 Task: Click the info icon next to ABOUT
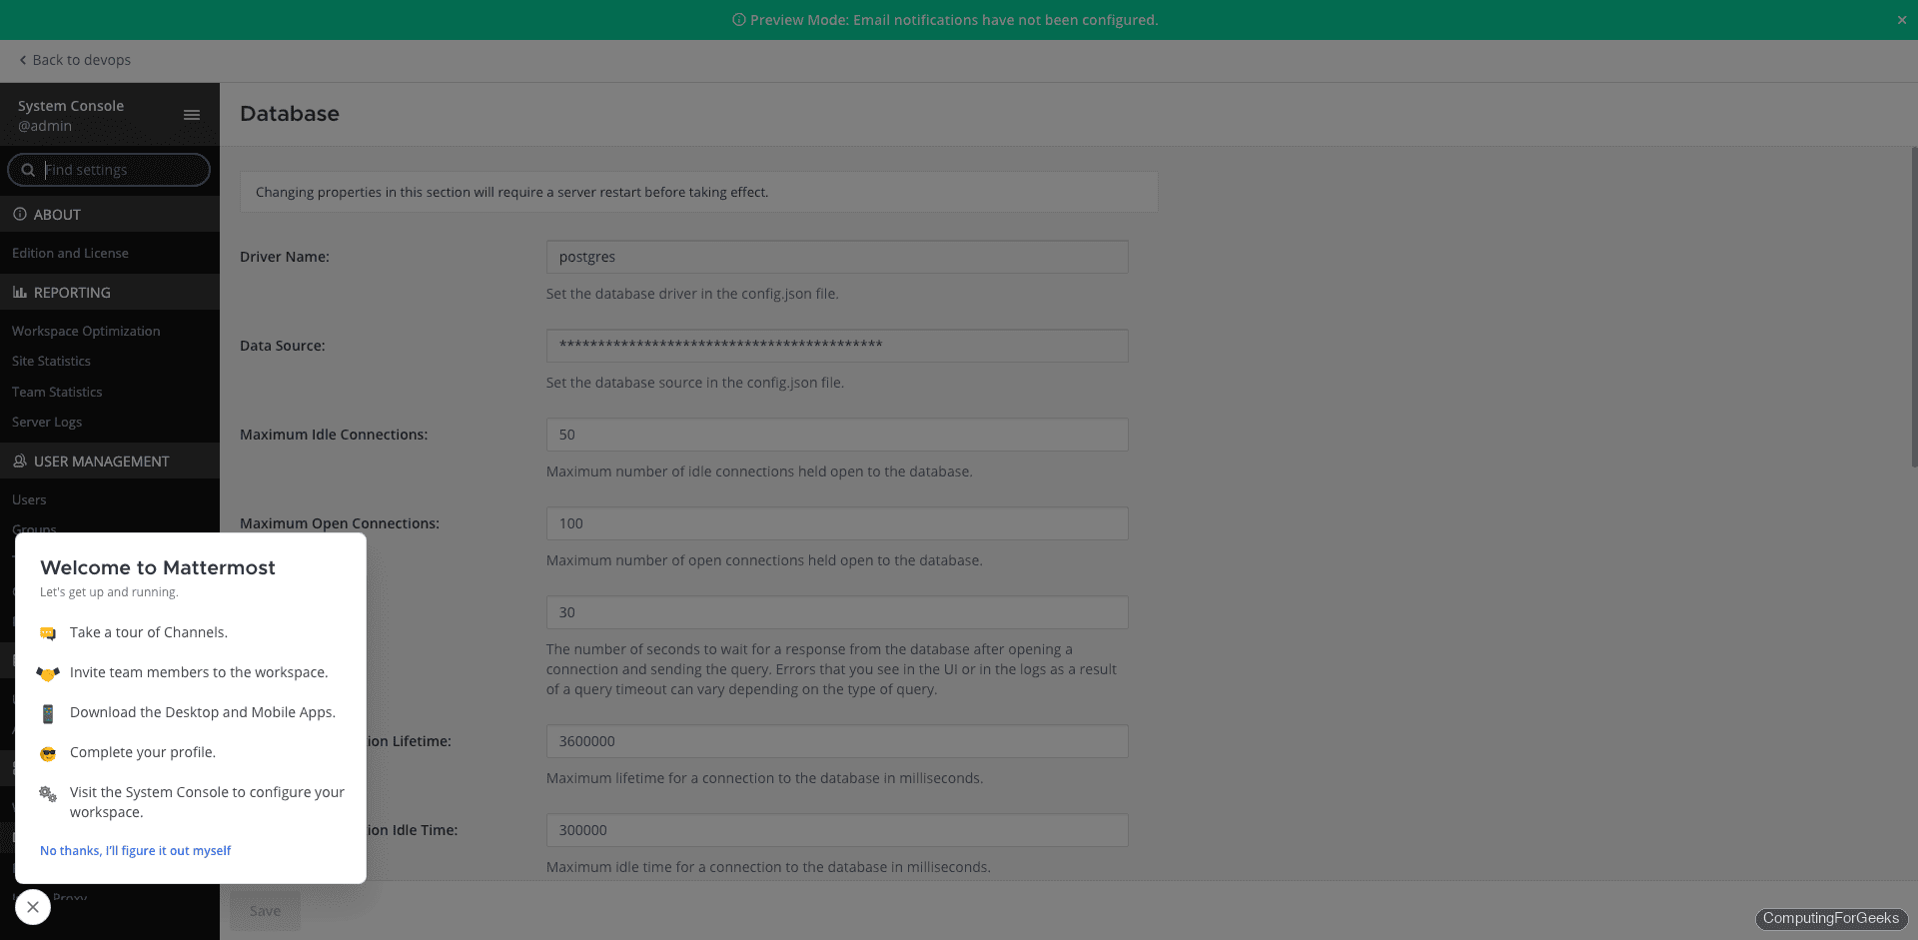18,214
